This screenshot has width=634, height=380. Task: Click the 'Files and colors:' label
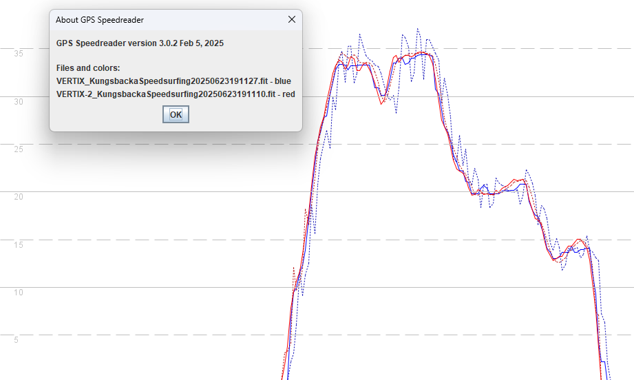[88, 68]
